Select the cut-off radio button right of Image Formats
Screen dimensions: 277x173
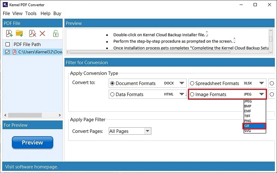coord(272,94)
